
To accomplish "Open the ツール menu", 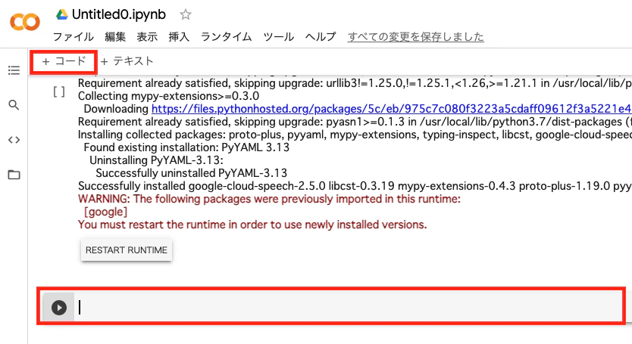I will click(x=279, y=37).
